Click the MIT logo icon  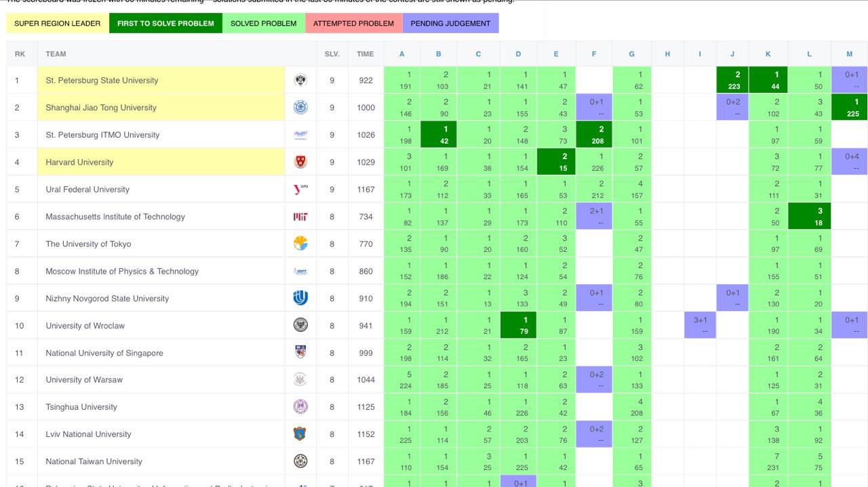[x=300, y=217]
